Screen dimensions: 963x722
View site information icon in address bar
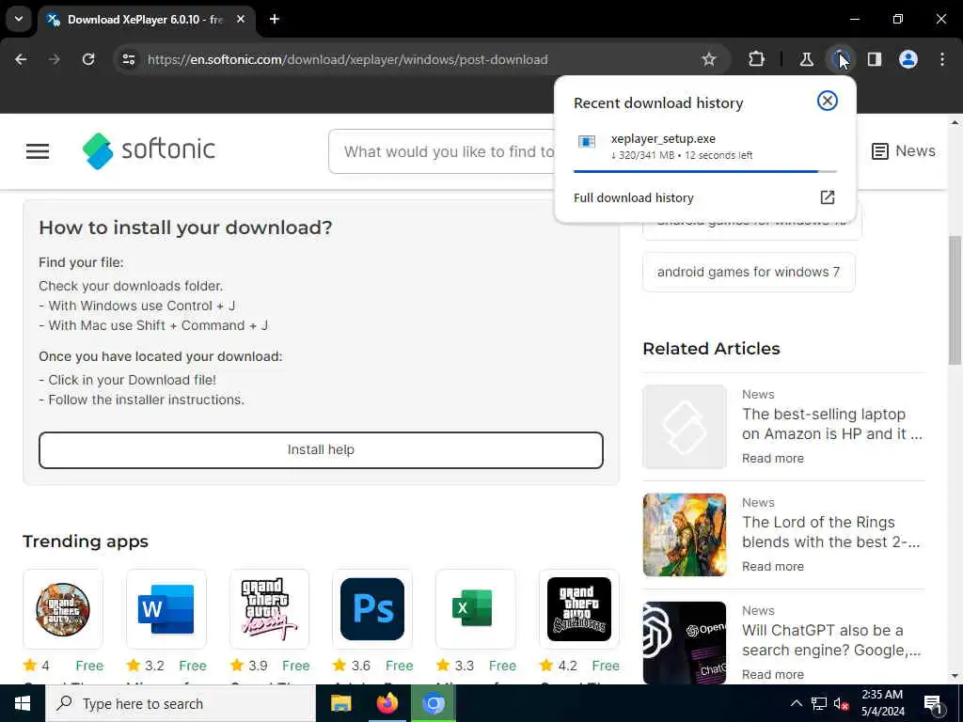click(128, 59)
